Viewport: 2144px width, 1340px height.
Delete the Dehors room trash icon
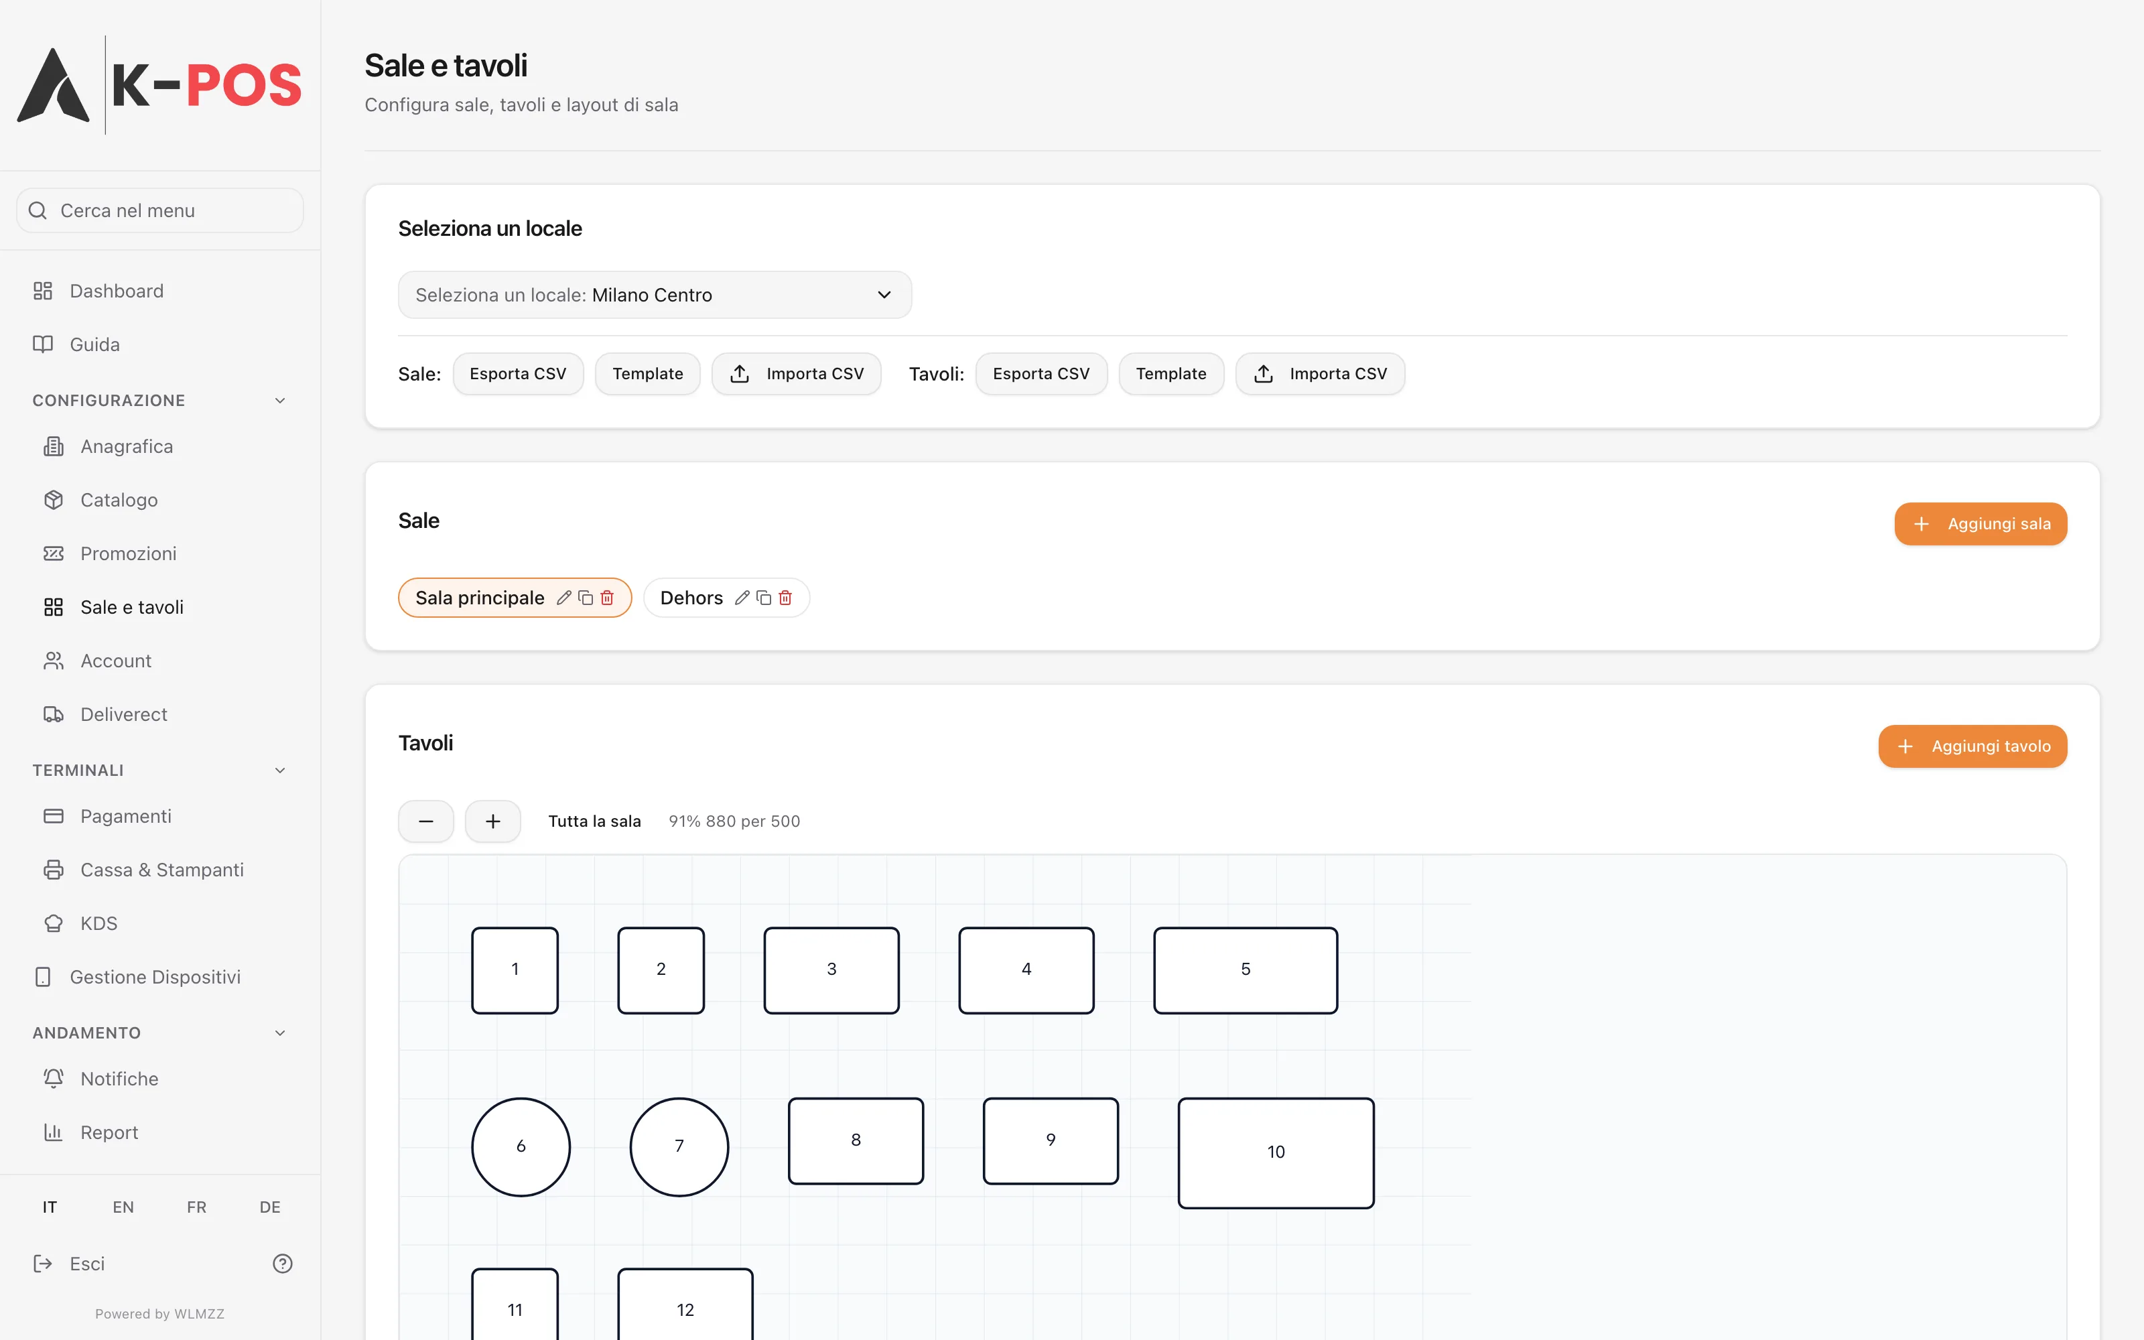(785, 598)
